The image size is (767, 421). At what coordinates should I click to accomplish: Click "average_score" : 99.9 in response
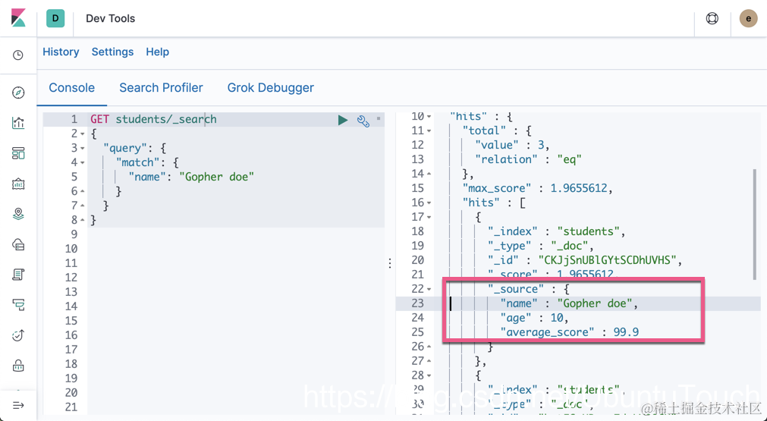click(x=570, y=332)
